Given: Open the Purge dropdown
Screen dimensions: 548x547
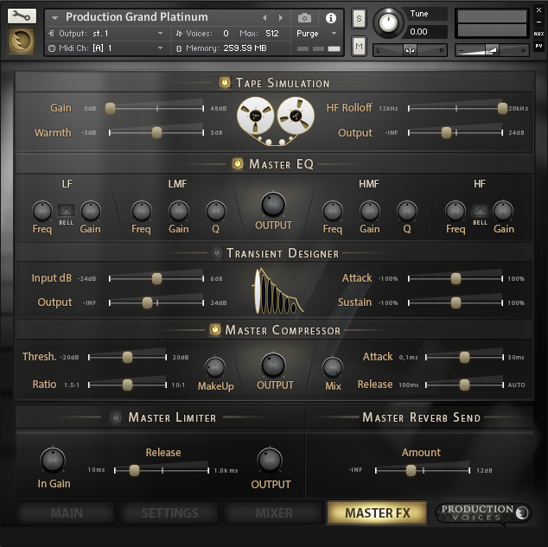Looking at the screenshot, I should [x=316, y=34].
